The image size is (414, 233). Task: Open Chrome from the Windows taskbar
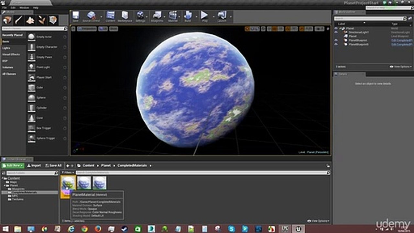pyautogui.click(x=84, y=229)
